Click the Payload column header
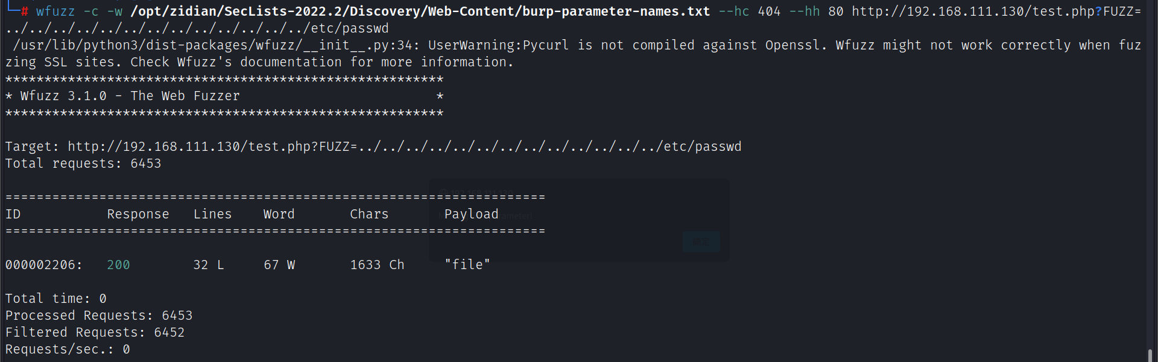This screenshot has width=1158, height=362. coord(471,214)
